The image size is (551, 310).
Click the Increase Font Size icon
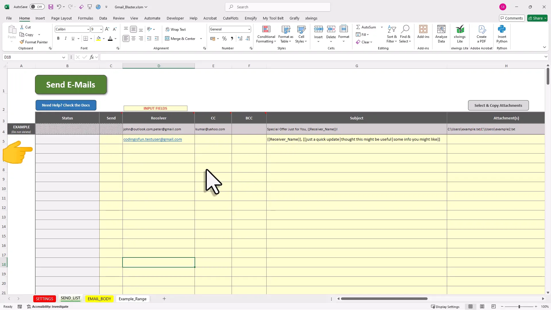point(107,29)
